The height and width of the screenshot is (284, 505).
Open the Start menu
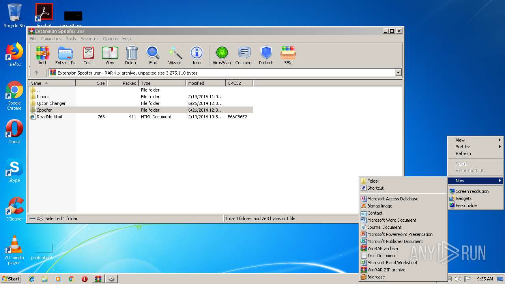tap(11, 278)
